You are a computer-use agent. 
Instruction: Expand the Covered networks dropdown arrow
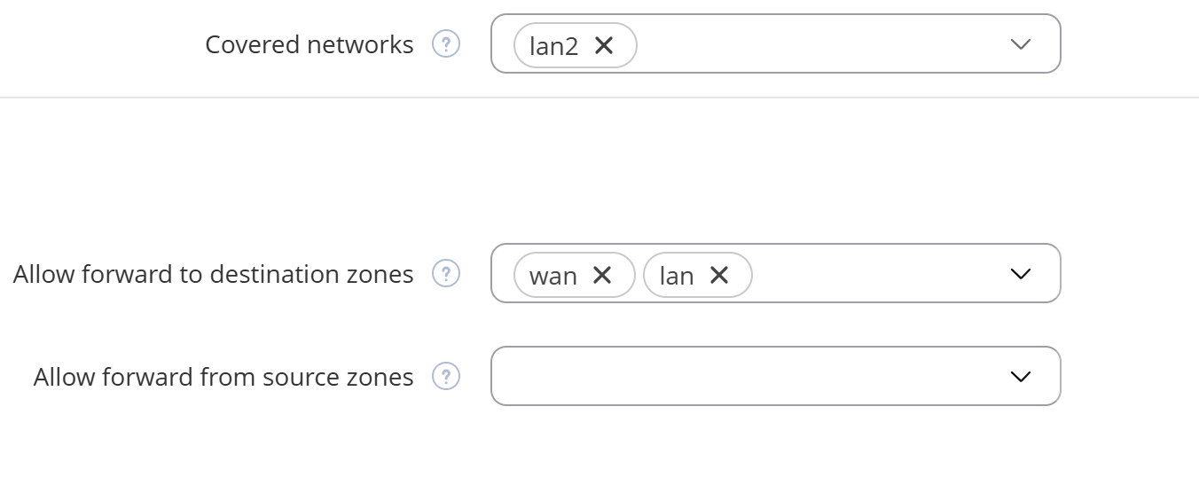click(x=1021, y=44)
